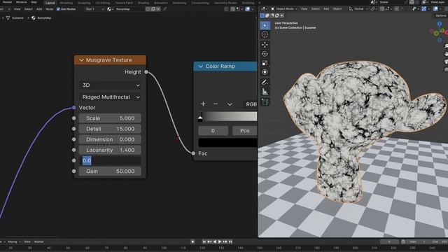448x252 pixels.
Task: Select the black color stop marker on ramp
Action: [200, 118]
